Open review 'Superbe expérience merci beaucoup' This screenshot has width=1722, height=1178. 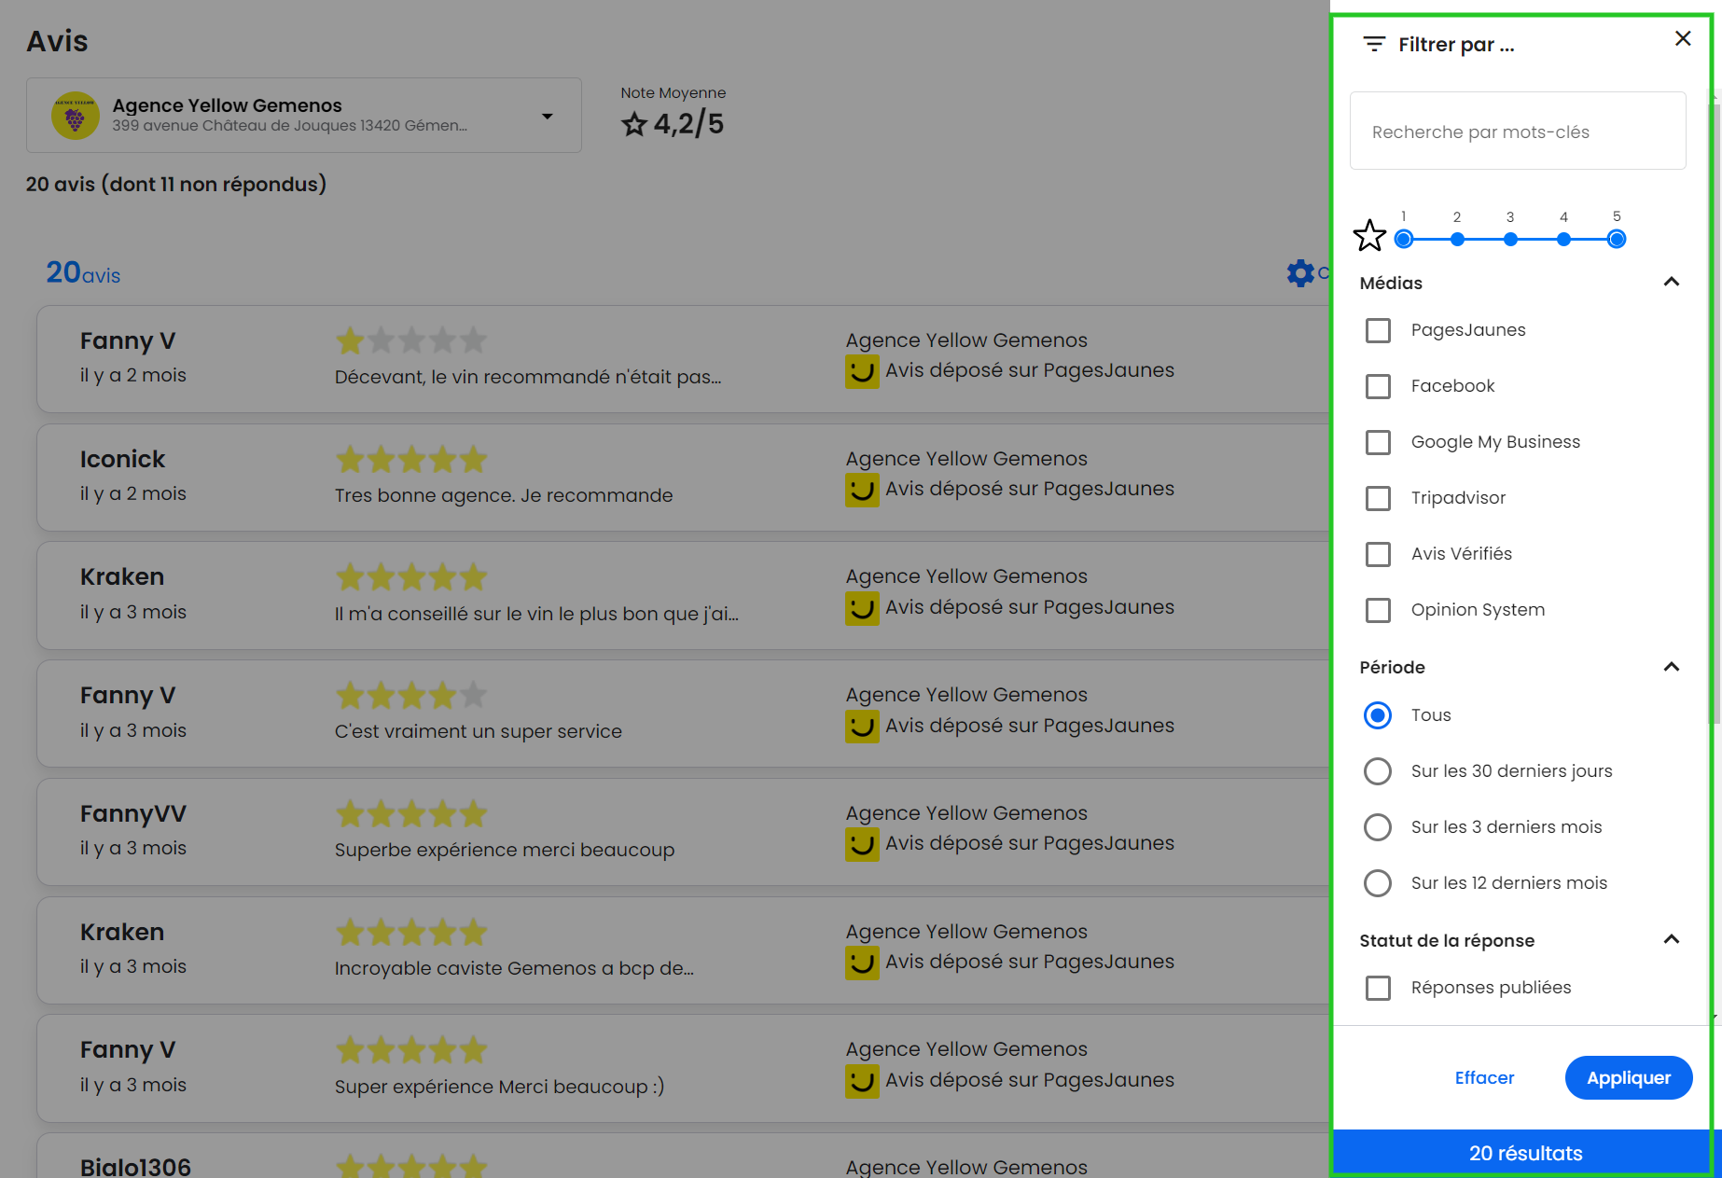(505, 850)
